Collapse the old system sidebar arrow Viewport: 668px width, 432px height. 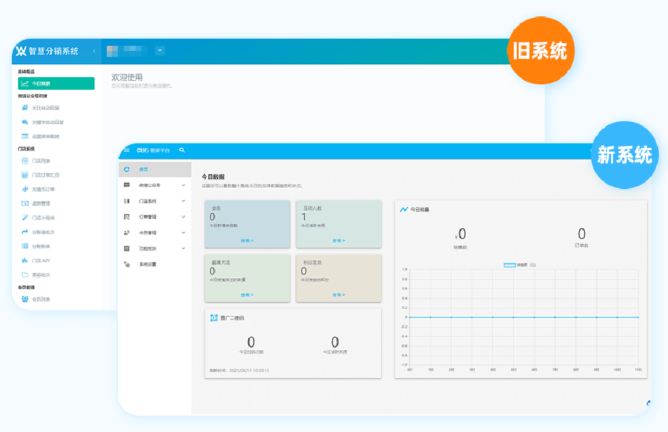point(94,51)
